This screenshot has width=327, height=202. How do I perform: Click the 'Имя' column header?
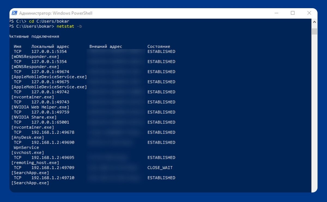click(x=17, y=47)
